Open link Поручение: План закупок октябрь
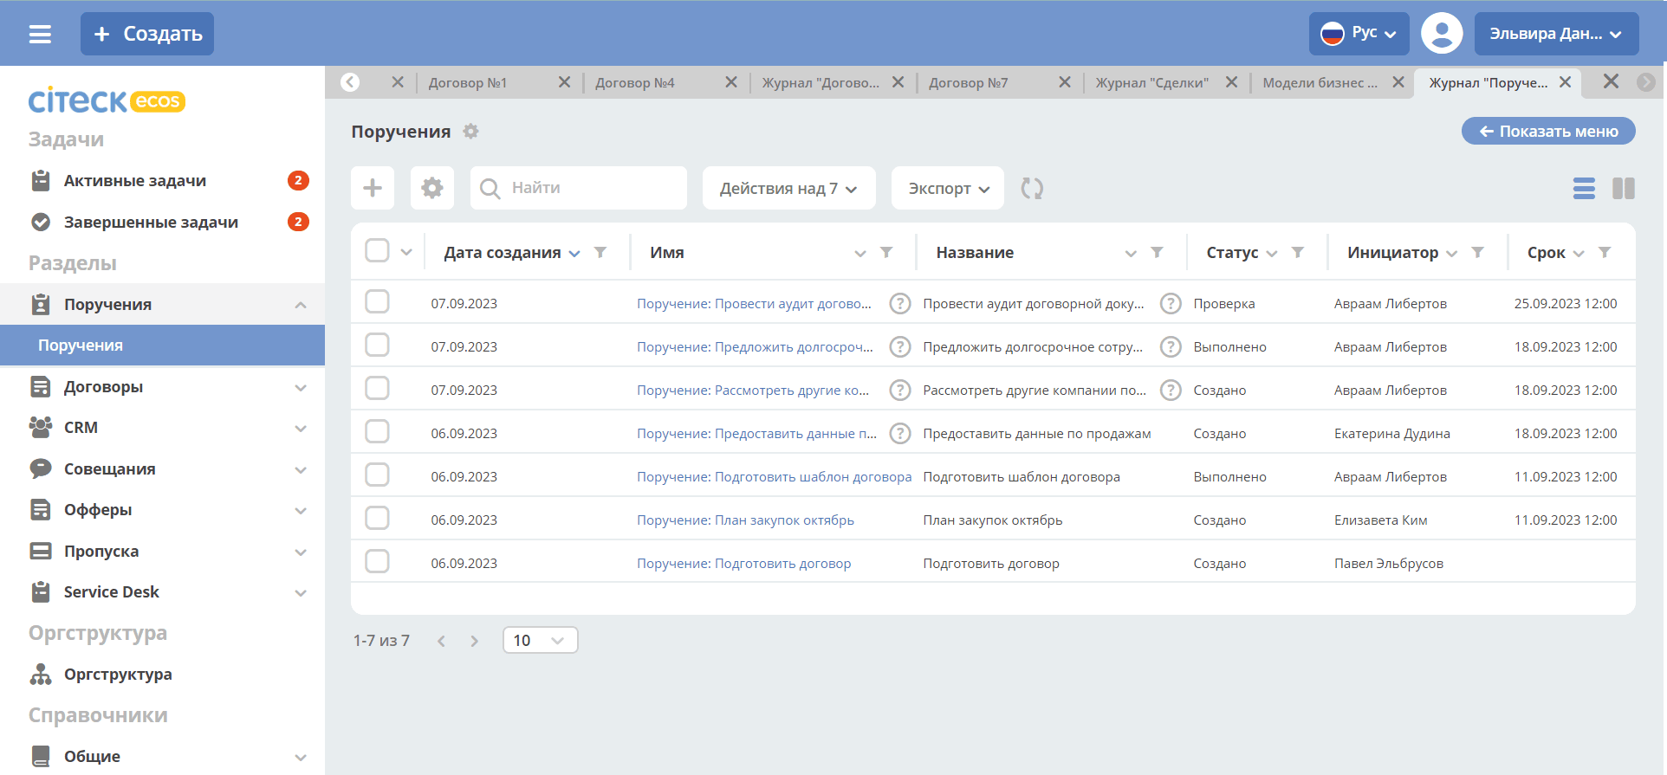The image size is (1667, 775). point(745,520)
